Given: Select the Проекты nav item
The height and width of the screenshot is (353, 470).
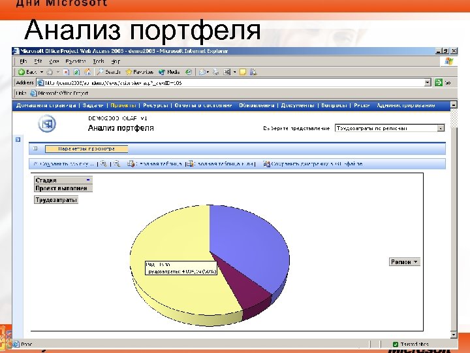Looking at the screenshot, I should [123, 105].
